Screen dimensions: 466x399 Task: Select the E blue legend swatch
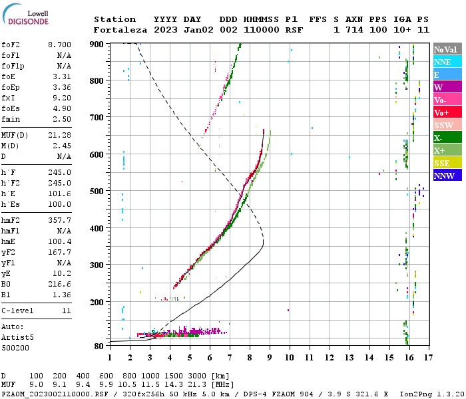pos(447,74)
